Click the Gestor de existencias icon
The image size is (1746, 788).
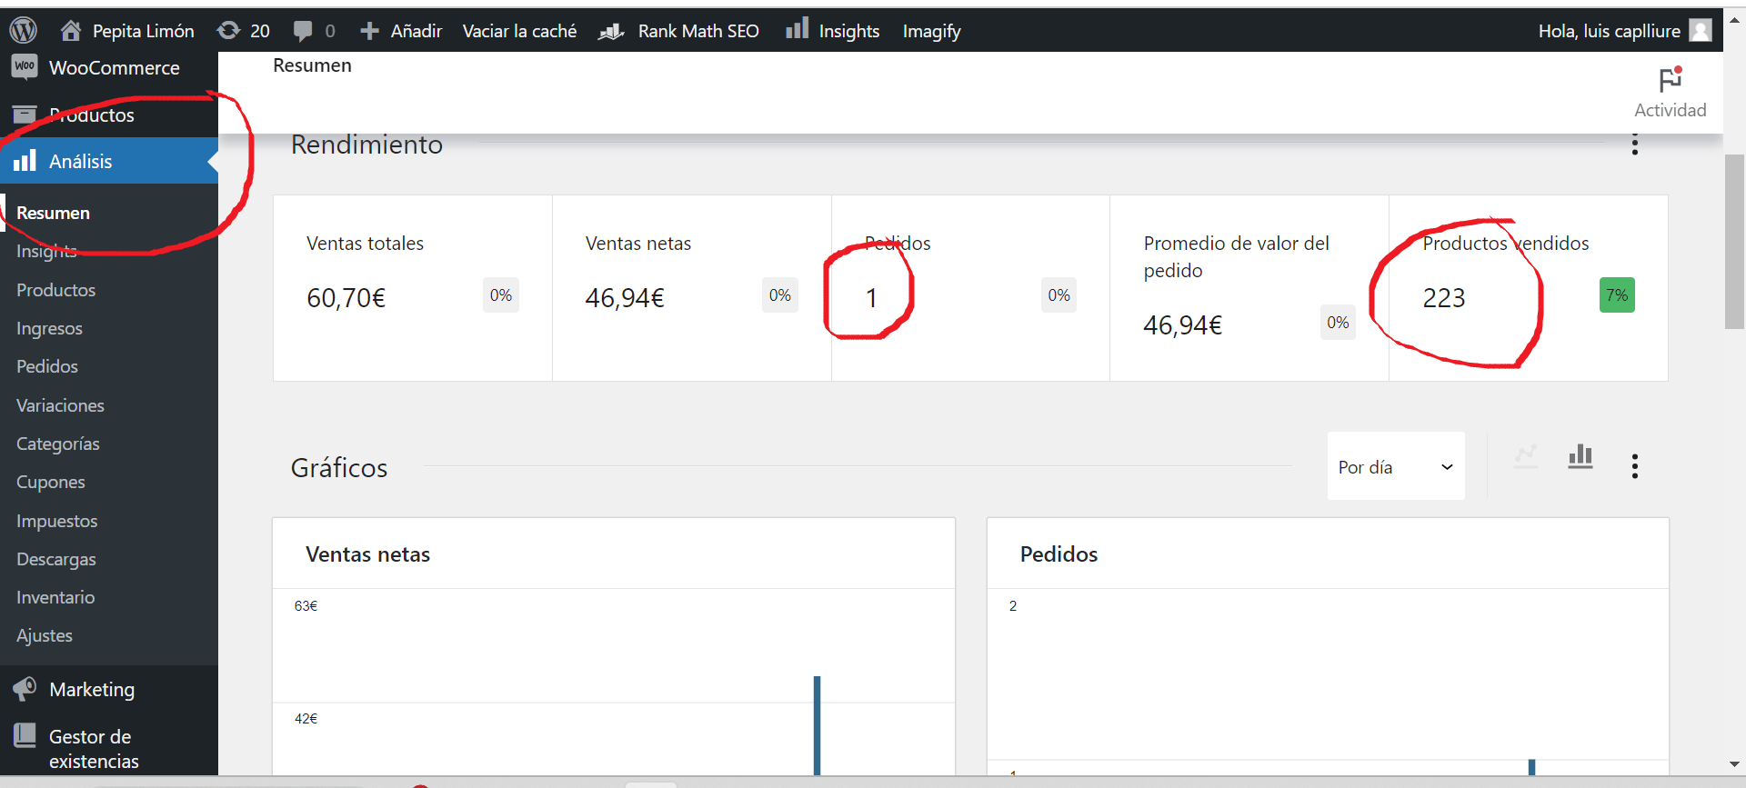25,735
